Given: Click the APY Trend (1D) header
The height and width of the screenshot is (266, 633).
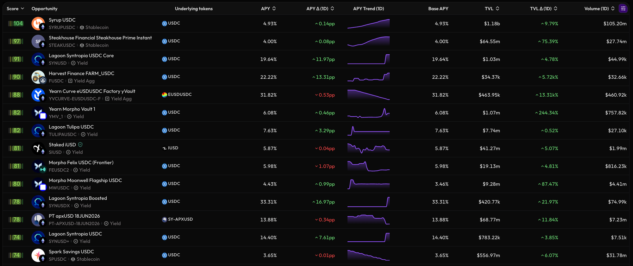Looking at the screenshot, I should coord(368,9).
